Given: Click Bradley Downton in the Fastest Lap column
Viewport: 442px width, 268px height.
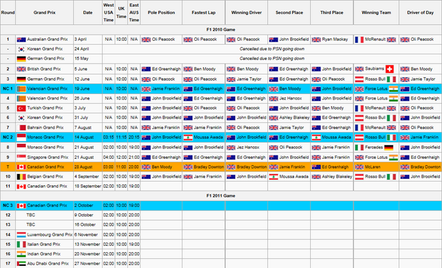Looking at the screenshot, I should [209, 167].
